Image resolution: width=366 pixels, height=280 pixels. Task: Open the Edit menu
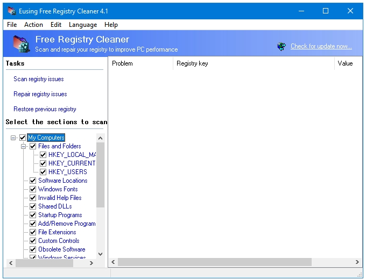pos(56,25)
